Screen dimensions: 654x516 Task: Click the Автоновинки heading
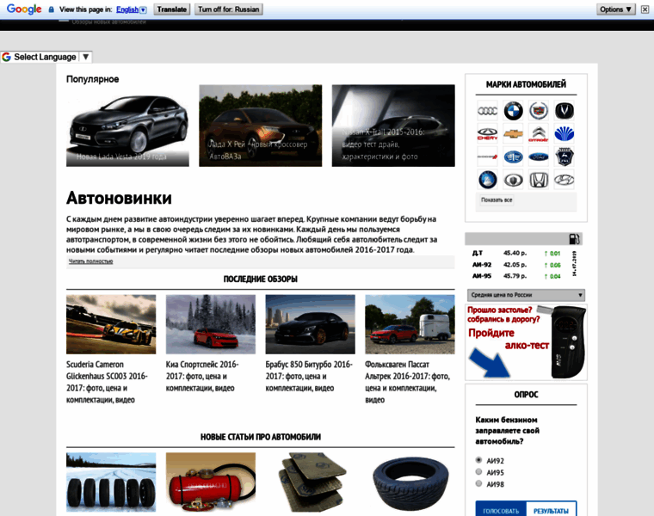coord(119,198)
